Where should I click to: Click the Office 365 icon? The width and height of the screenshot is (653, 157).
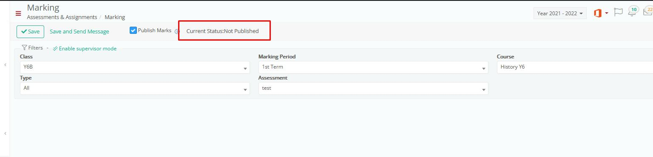tap(597, 13)
